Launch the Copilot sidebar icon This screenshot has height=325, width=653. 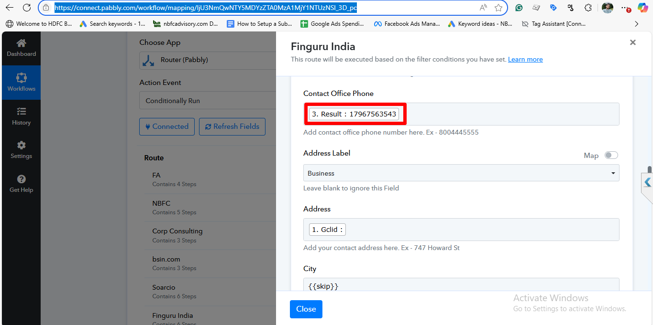point(643,8)
